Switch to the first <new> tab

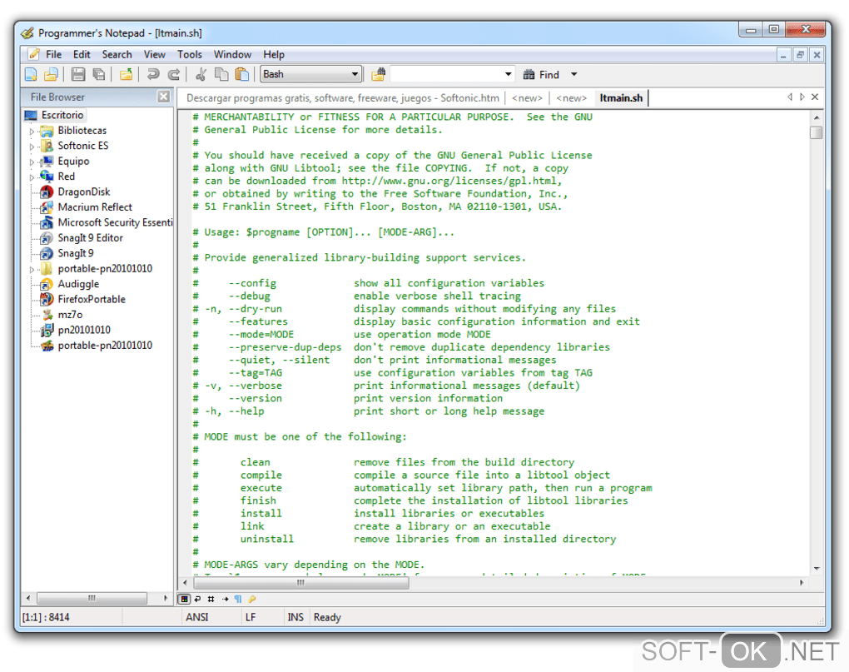(527, 98)
